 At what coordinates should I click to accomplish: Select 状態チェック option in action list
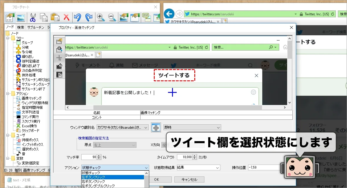pyautogui.click(x=112, y=173)
